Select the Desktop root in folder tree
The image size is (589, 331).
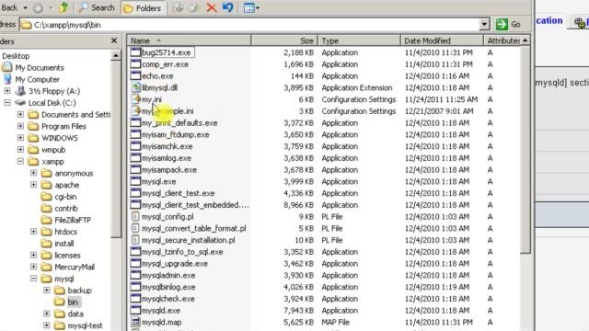pyautogui.click(x=16, y=56)
